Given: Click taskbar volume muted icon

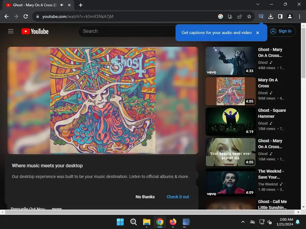Looking at the screenshot, I should (270, 222).
